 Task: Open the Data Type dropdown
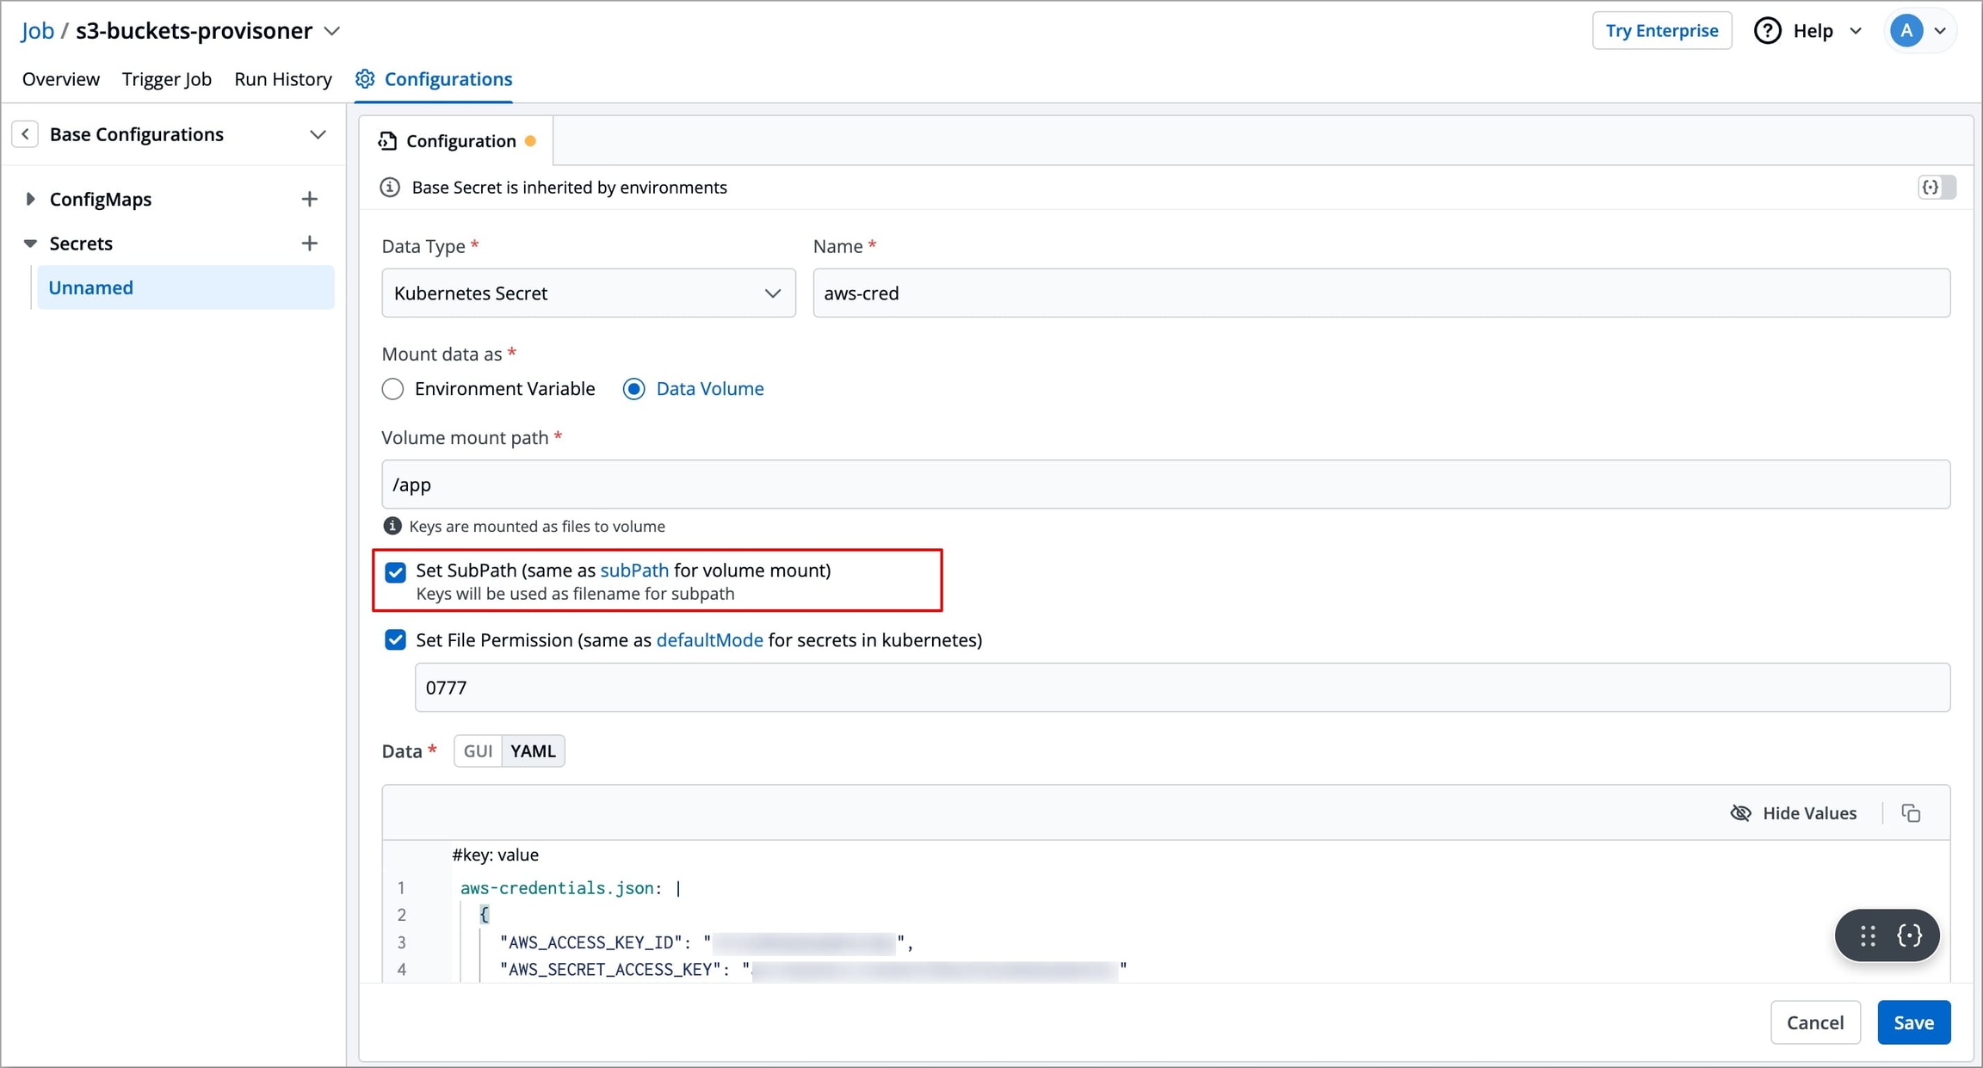(588, 293)
